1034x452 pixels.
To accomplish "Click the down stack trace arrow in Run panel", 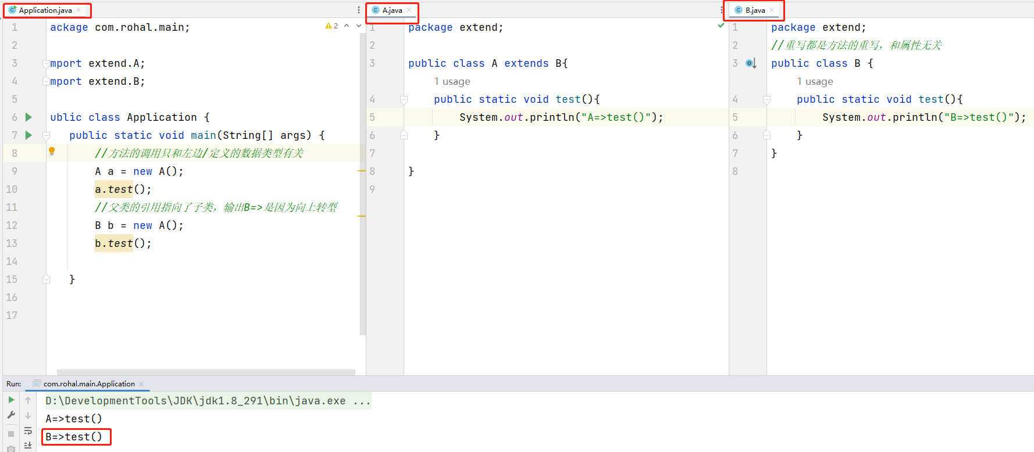I will coord(28,415).
